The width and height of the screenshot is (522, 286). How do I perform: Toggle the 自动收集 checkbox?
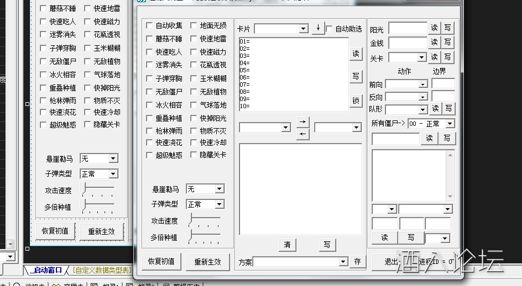(150, 25)
